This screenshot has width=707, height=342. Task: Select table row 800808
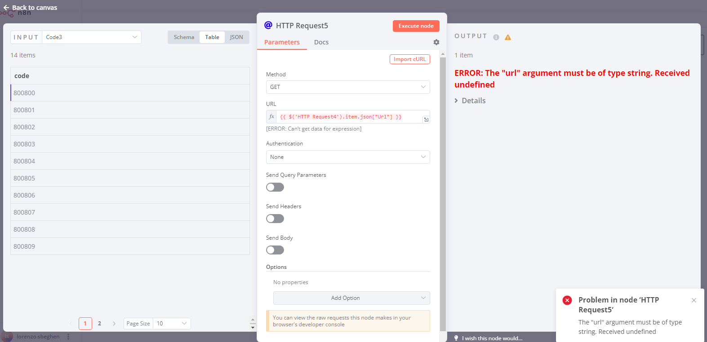tap(130, 229)
